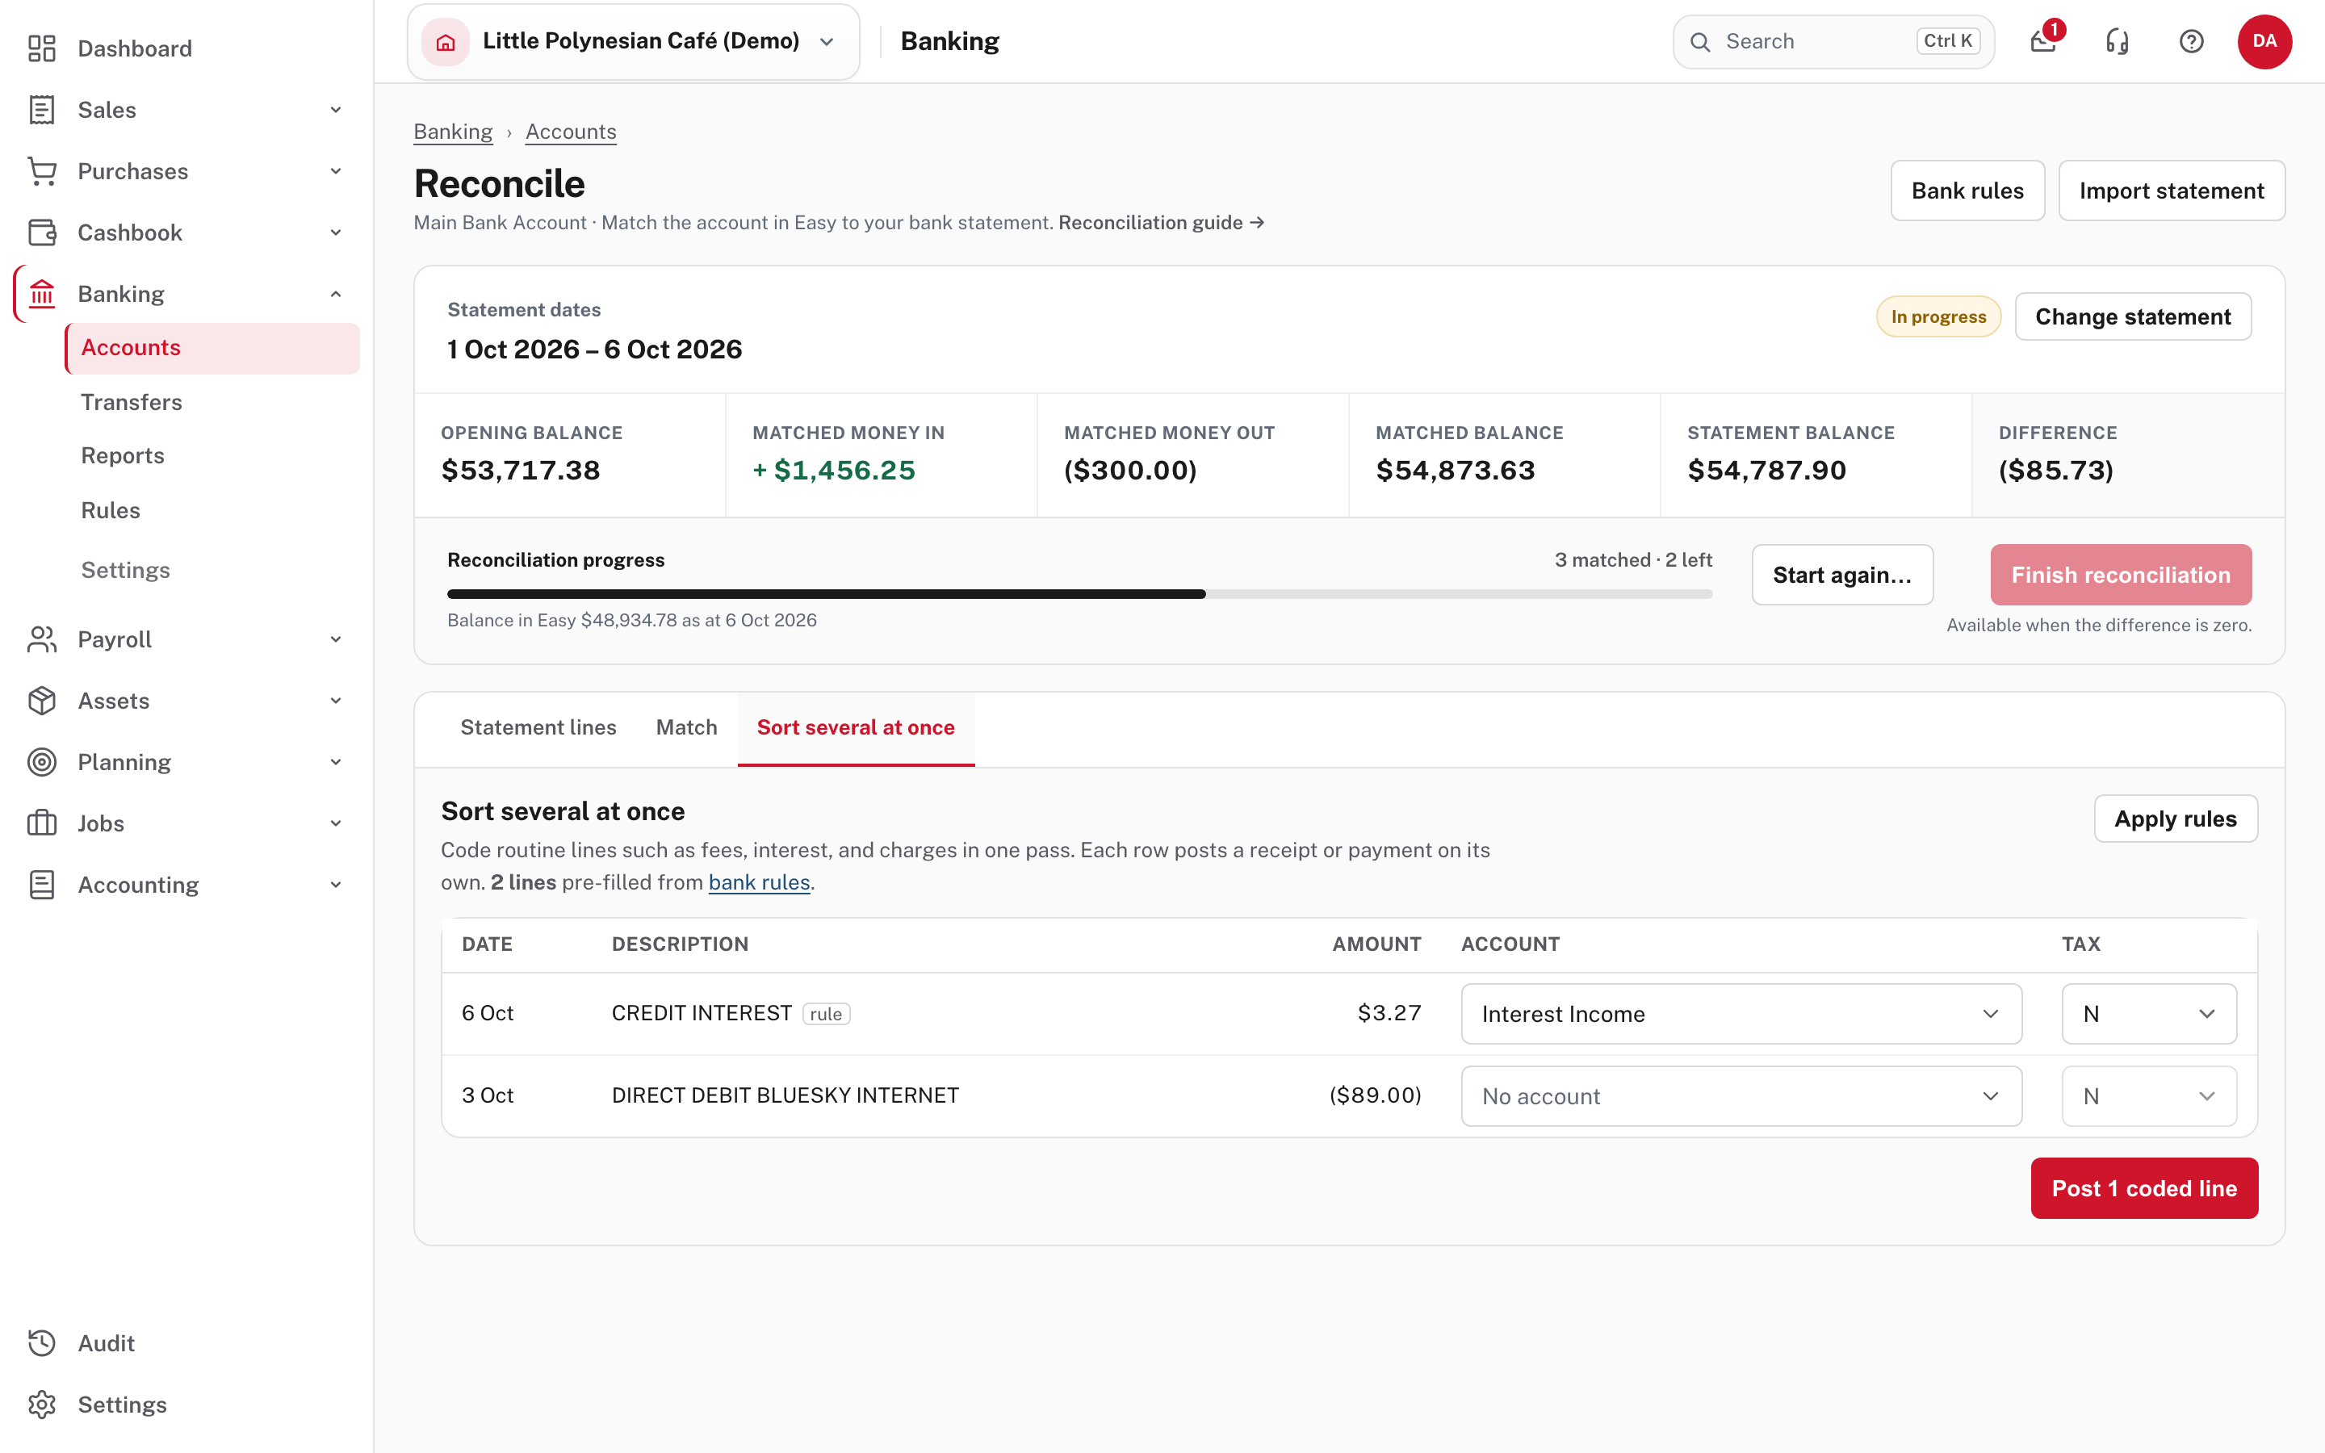Click Change statement button
Image resolution: width=2325 pixels, height=1453 pixels.
(2132, 316)
